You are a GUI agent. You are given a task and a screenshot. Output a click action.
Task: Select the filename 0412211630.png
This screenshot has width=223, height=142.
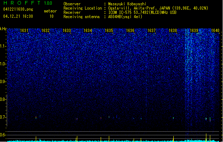click(18, 9)
